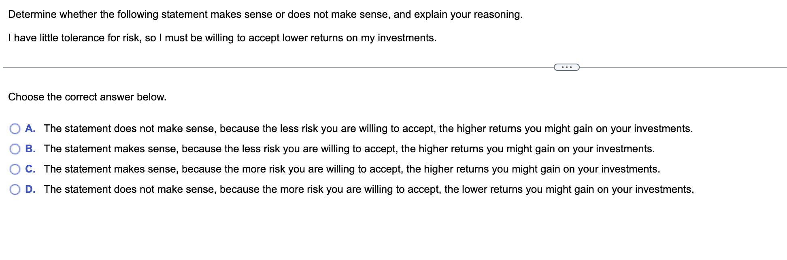Click the blue letter C label

[x=30, y=169]
